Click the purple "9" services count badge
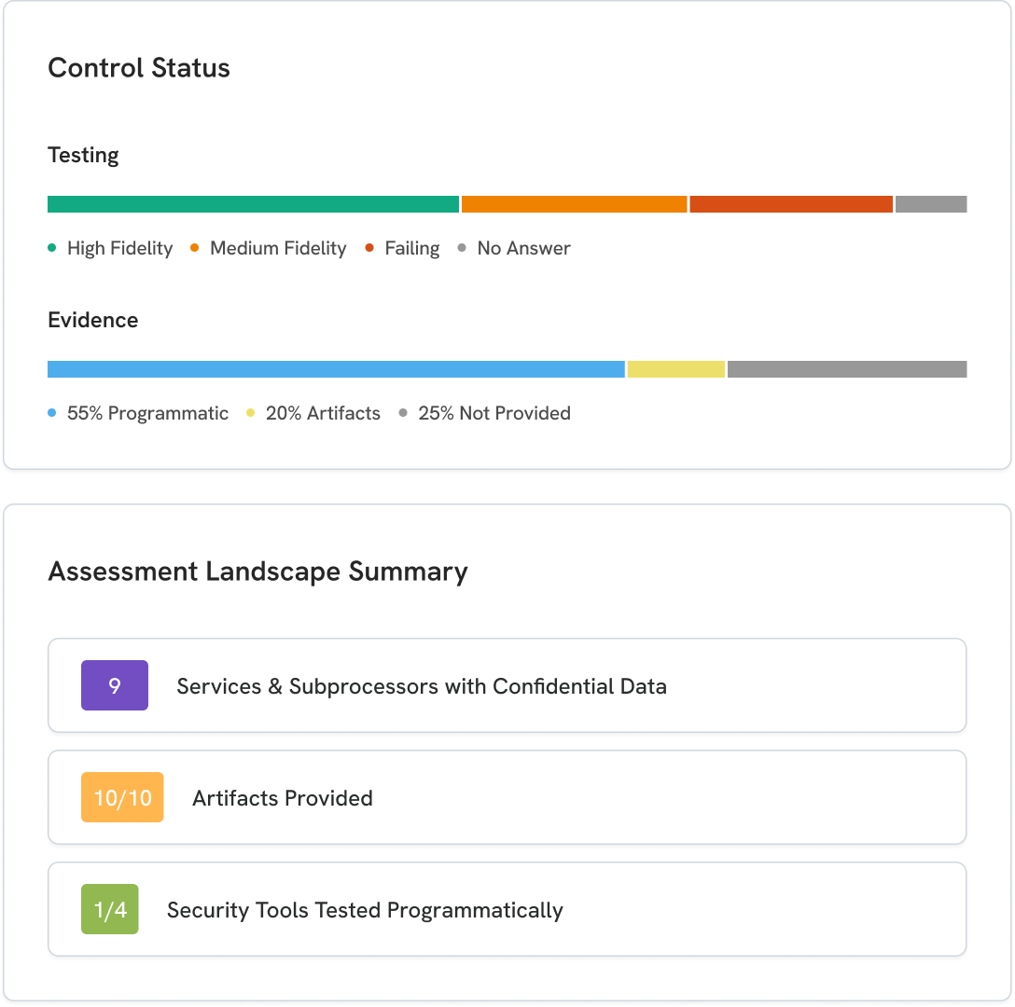The height and width of the screenshot is (1007, 1015). click(114, 684)
